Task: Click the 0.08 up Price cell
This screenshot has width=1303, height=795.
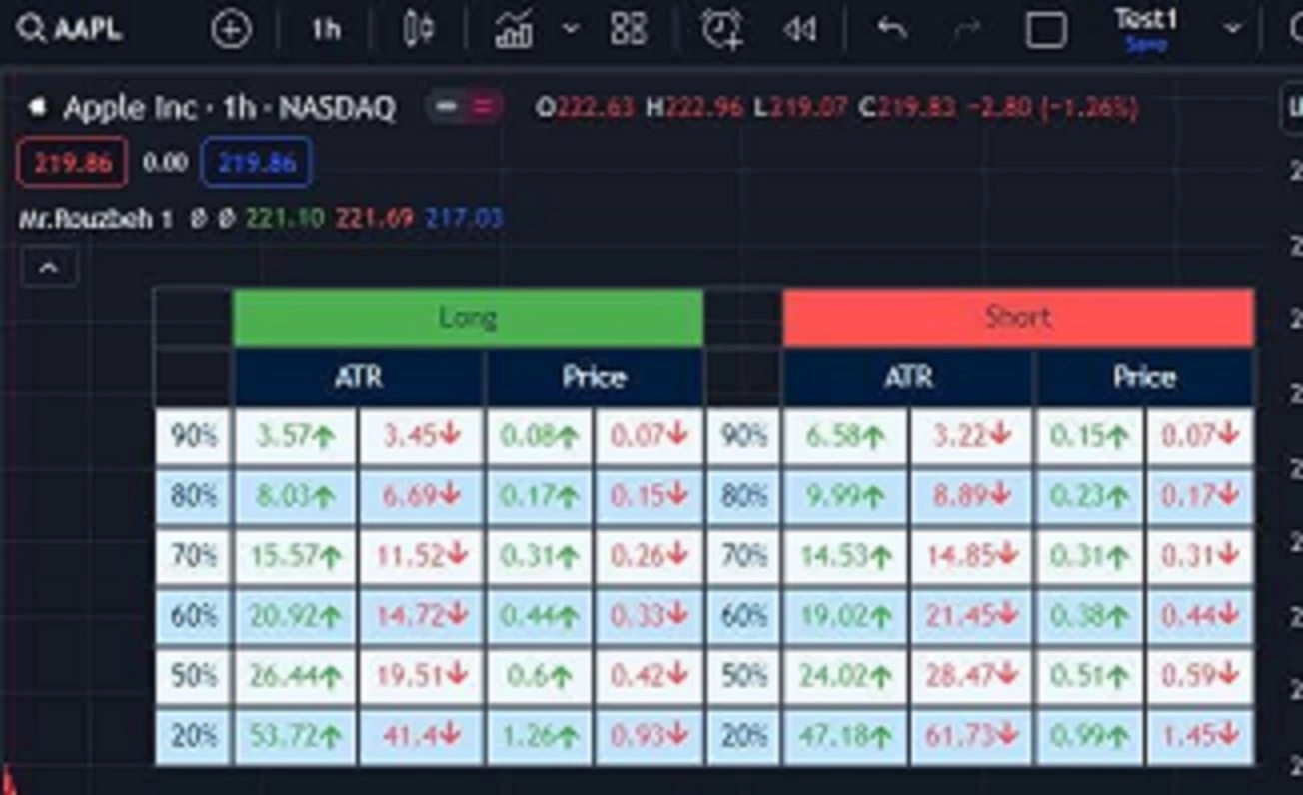Action: (539, 436)
